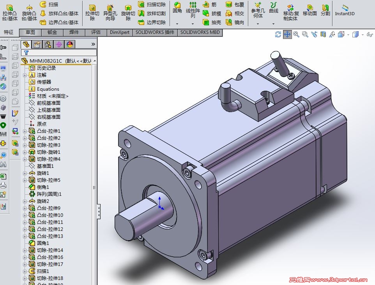Open the ConfigurationManager tab
Viewport: 375px width, 285px height.
pyautogui.click(x=48, y=44)
